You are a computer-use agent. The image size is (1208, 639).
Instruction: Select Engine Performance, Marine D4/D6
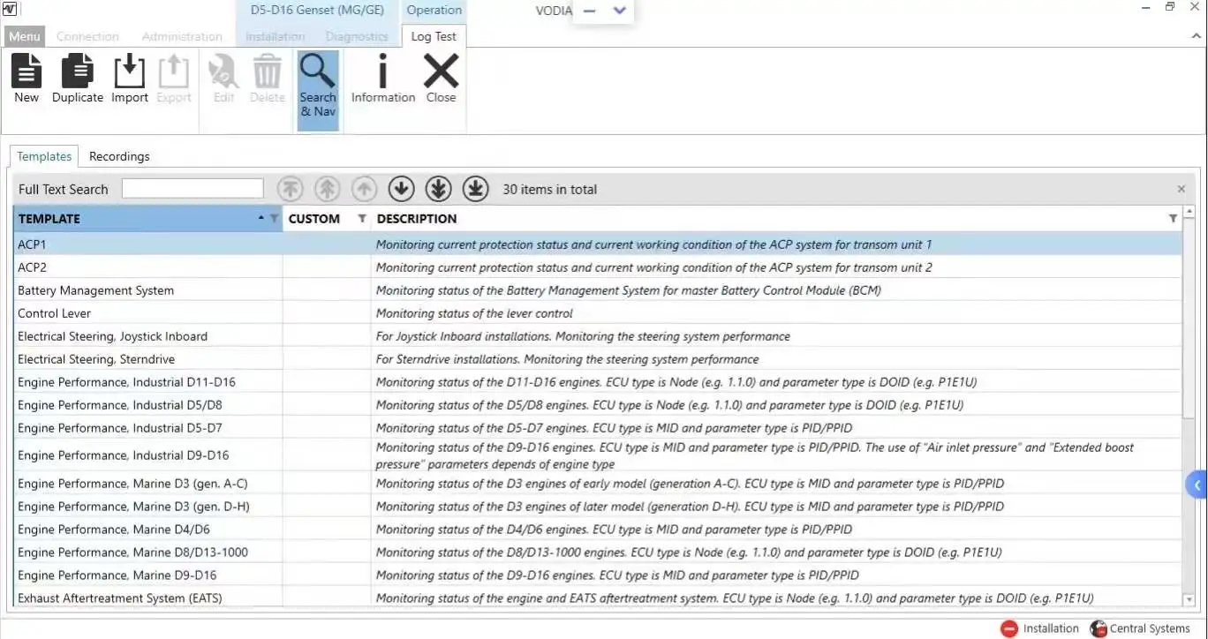(598, 530)
